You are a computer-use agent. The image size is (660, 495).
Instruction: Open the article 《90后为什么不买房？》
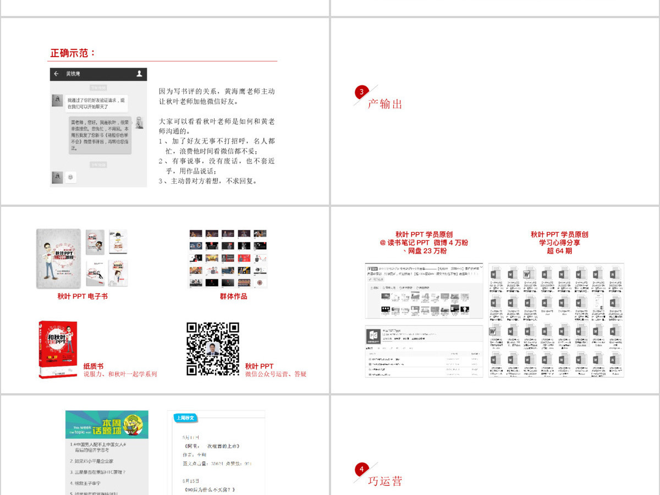(209, 490)
